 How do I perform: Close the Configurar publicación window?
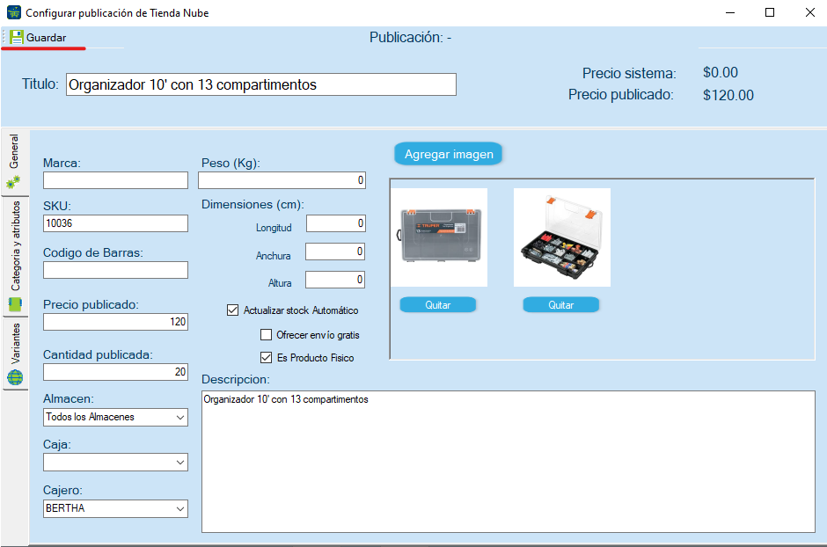coord(810,12)
